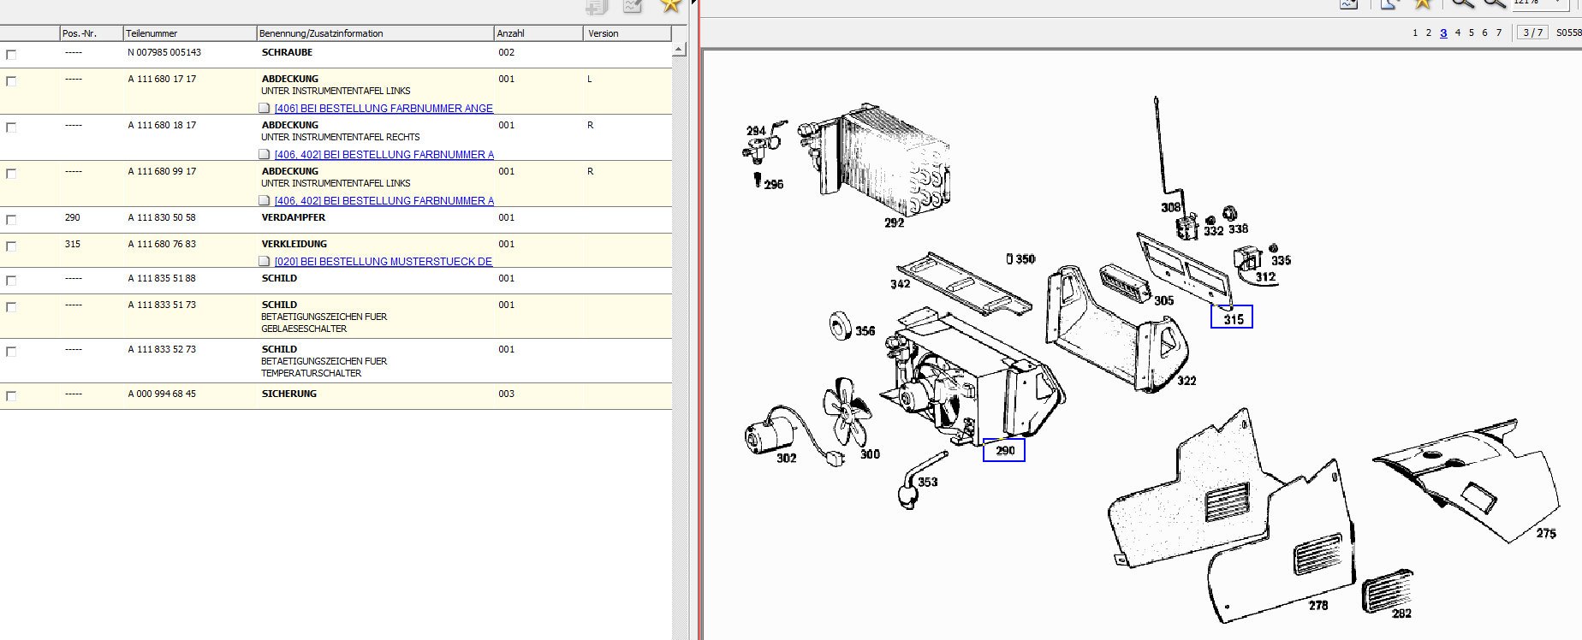Open the [406] BEI BESTELLUNG FARBNUMMER ANGE link

point(384,109)
